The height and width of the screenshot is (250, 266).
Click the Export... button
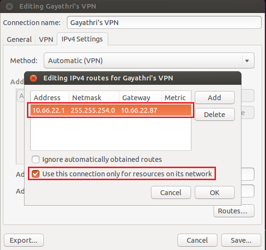24,240
